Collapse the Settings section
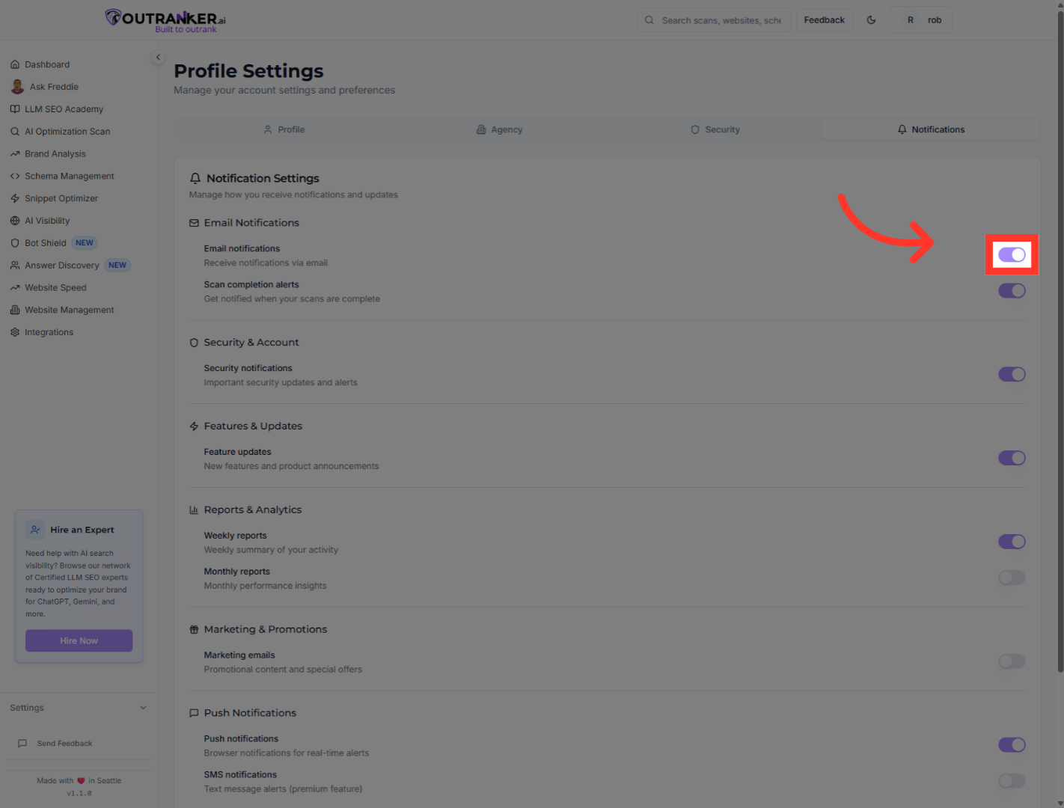Screen dimensions: 1064x808 coord(143,707)
